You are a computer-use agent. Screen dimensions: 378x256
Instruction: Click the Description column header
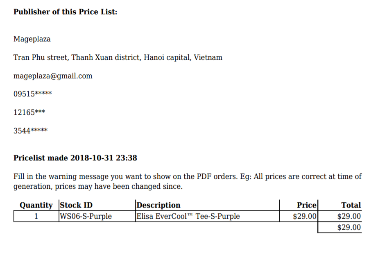[x=158, y=205]
